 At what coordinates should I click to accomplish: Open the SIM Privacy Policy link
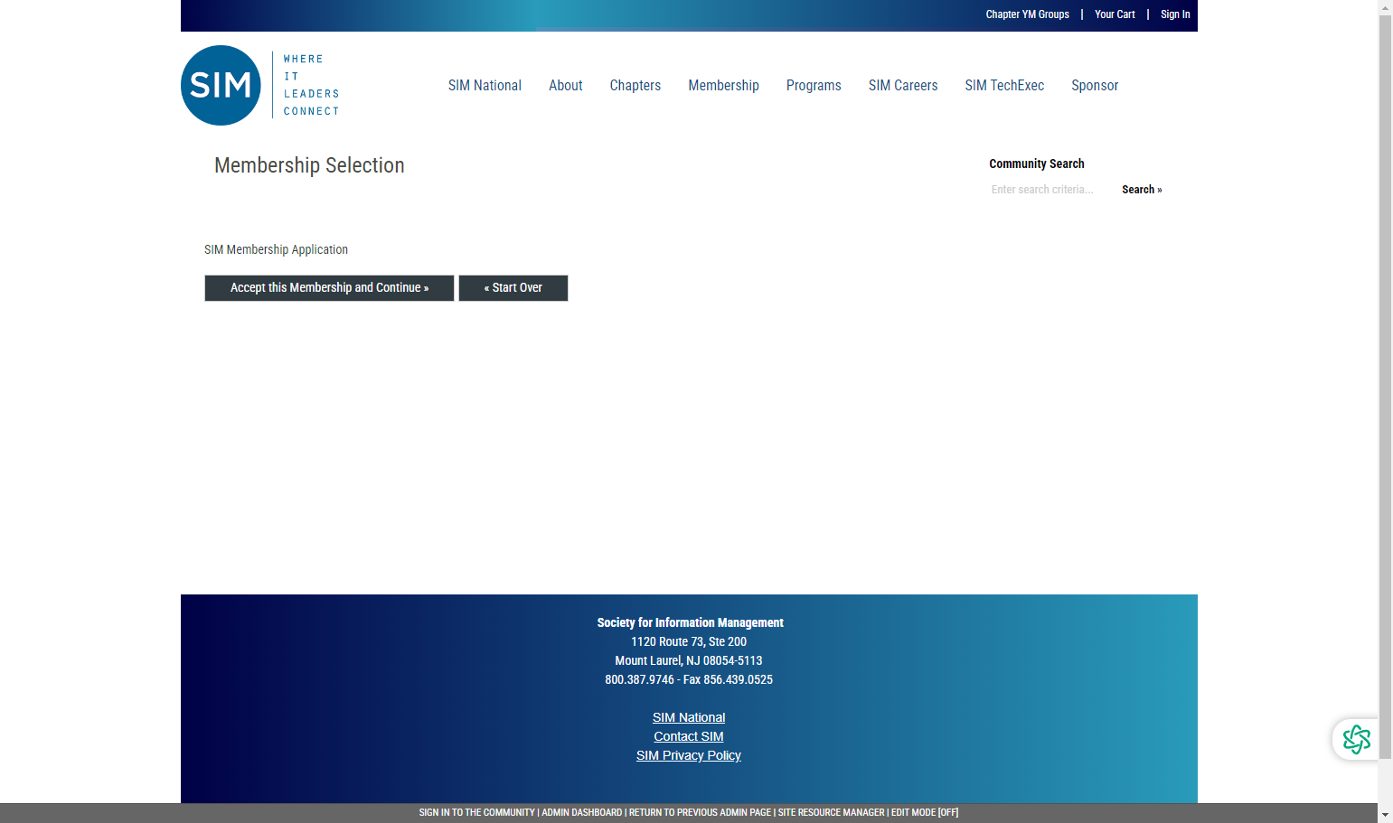tap(689, 755)
